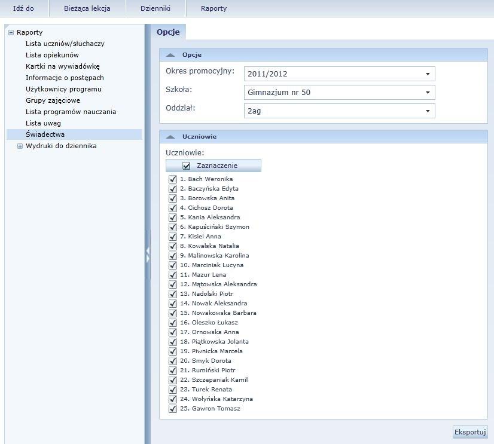The height and width of the screenshot is (444, 494).
Task: Uncheck student 22. Szczepaniak Kamil
Action: [173, 380]
